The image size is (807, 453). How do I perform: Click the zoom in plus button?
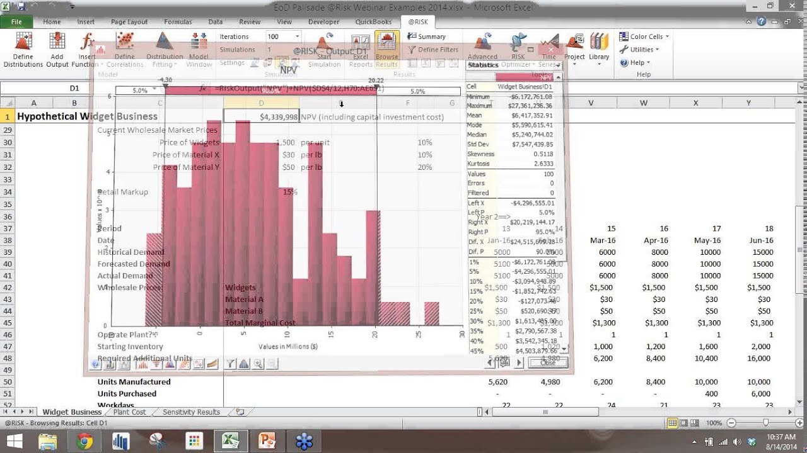[x=800, y=423]
